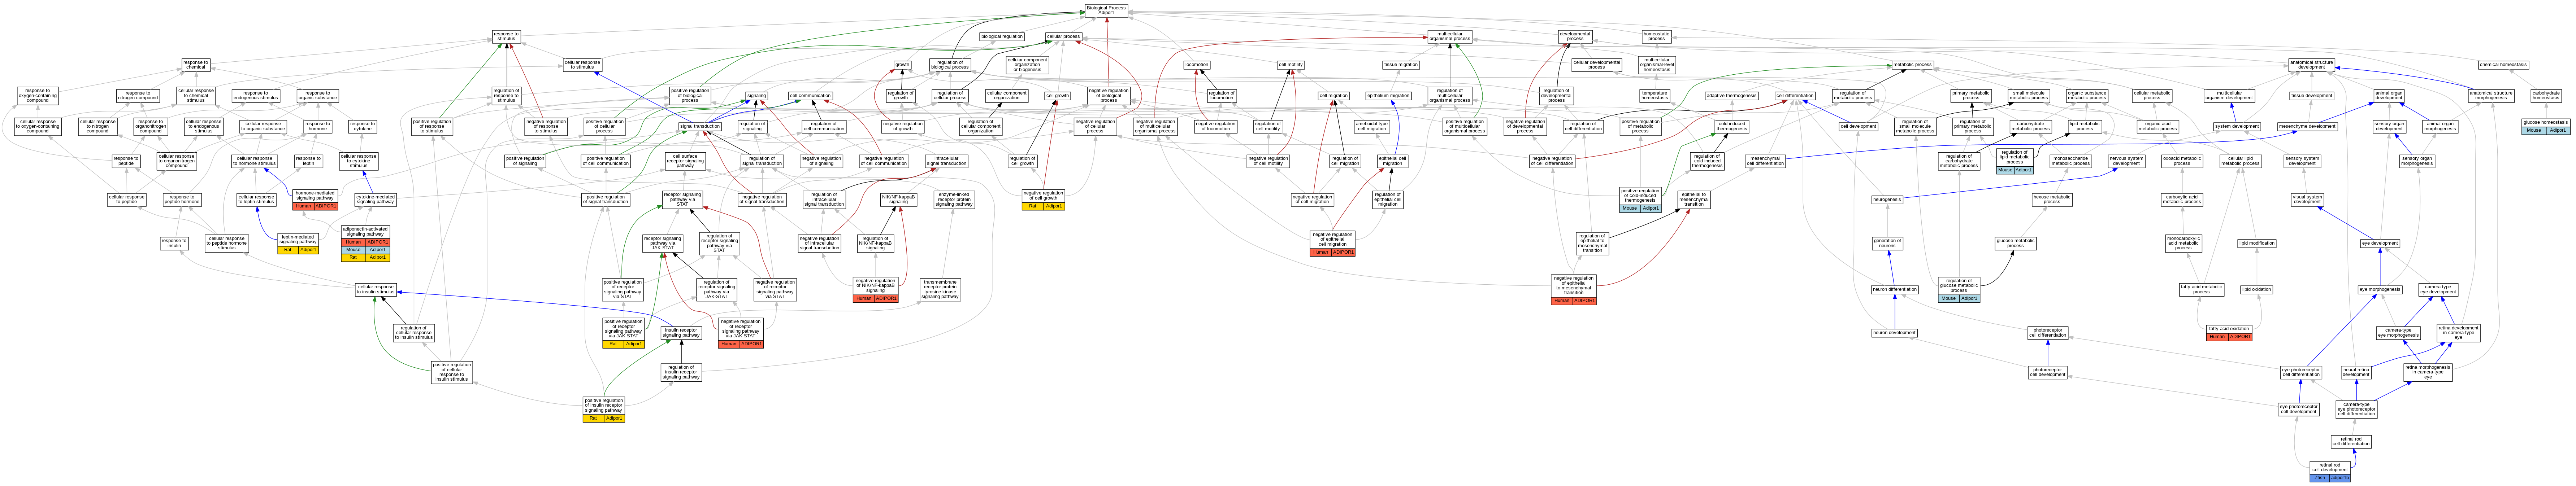The image size is (2576, 486).
Task: Click the glucose metabolic process node
Action: (2015, 243)
